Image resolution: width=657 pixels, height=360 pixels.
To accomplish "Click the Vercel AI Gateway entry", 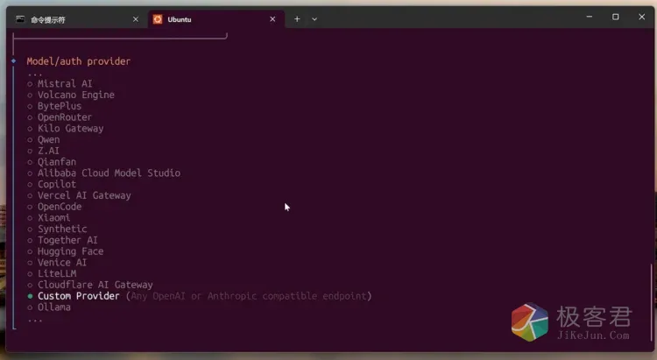I will [84, 195].
